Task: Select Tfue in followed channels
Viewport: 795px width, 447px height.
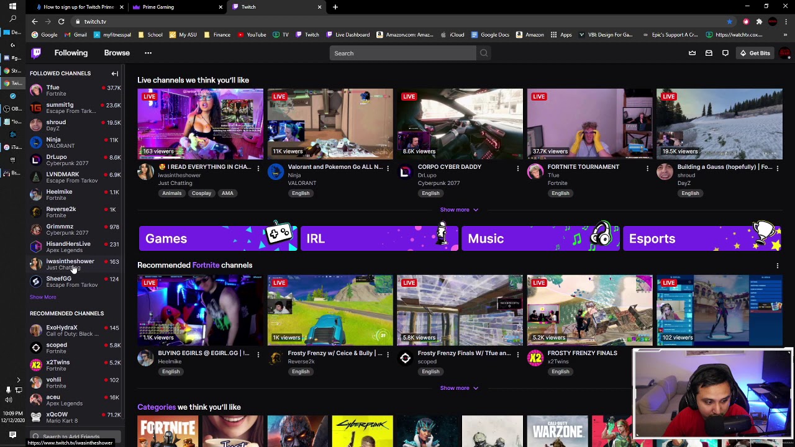Action: [x=75, y=91]
